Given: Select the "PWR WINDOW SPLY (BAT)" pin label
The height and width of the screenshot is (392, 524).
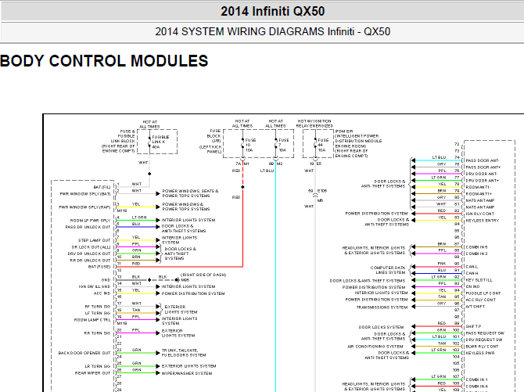Looking at the screenshot, I should click(85, 194).
